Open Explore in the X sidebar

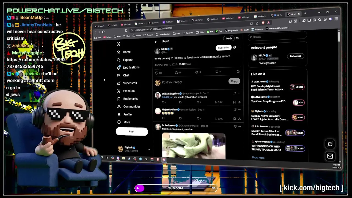(125, 60)
